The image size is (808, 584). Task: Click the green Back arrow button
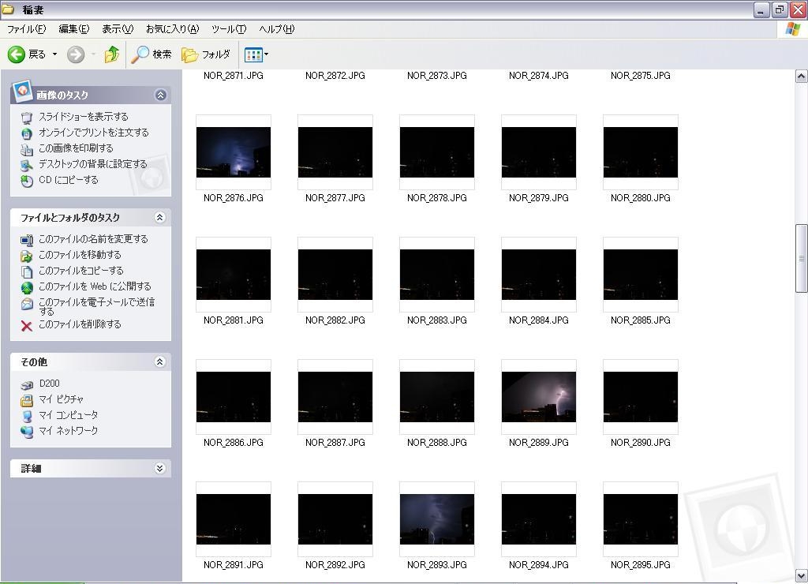click(x=17, y=54)
